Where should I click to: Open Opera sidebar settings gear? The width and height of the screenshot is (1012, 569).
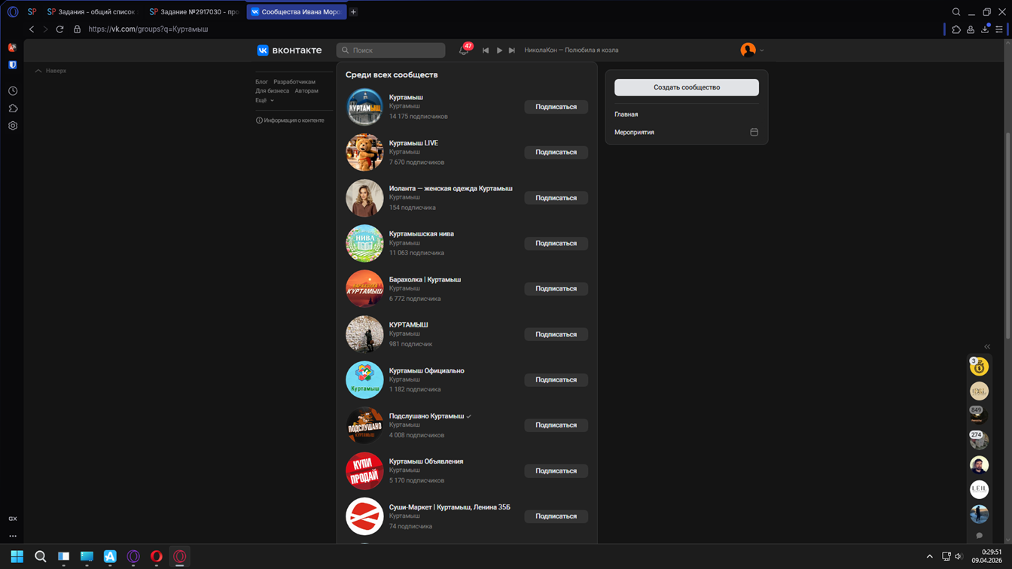coord(13,126)
